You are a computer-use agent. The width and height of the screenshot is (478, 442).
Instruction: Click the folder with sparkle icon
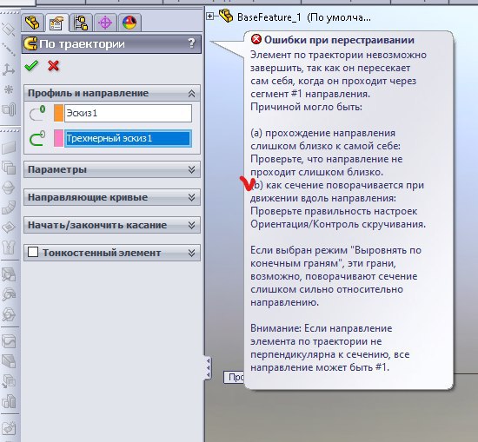9,428
